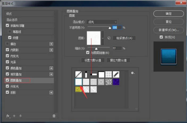The image size is (187, 123).
Task: Delete the effect with the trash icon
Action: [54, 116]
